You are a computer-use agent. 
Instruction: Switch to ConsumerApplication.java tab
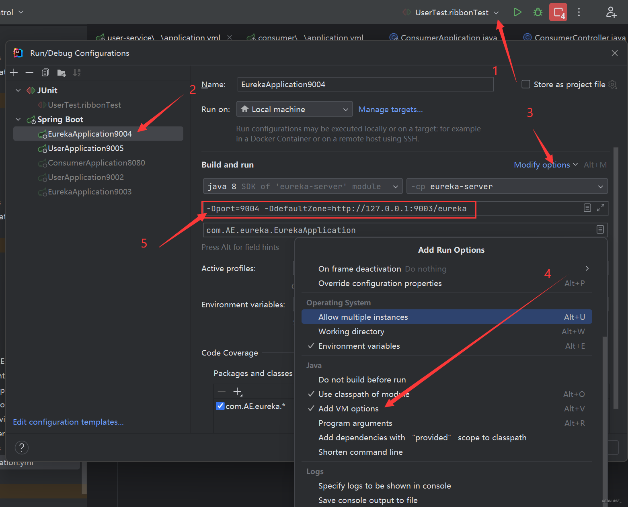pos(443,37)
